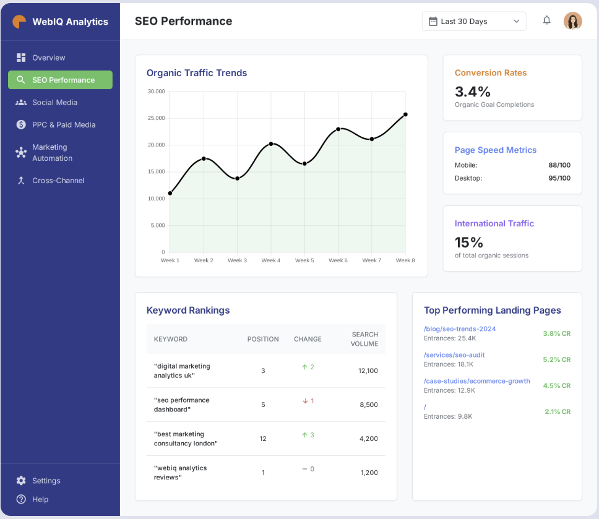Image resolution: width=599 pixels, height=519 pixels.
Task: Click the Social Media people icon
Action: [21, 103]
